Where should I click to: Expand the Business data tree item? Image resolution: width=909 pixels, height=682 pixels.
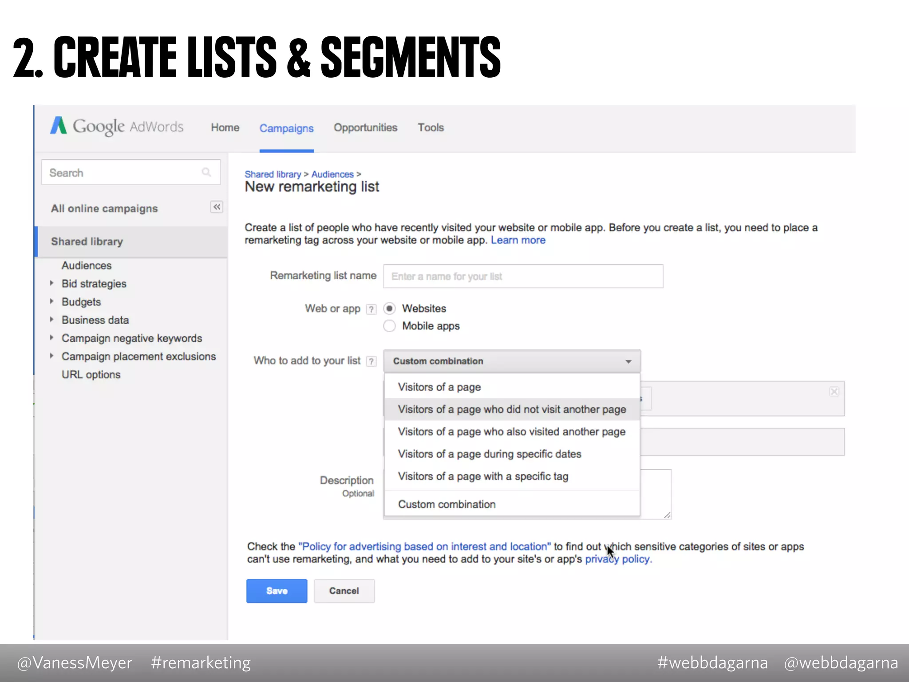[x=51, y=320]
